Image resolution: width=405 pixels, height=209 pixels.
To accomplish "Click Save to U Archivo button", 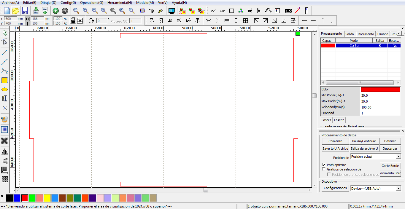I will [x=335, y=149].
